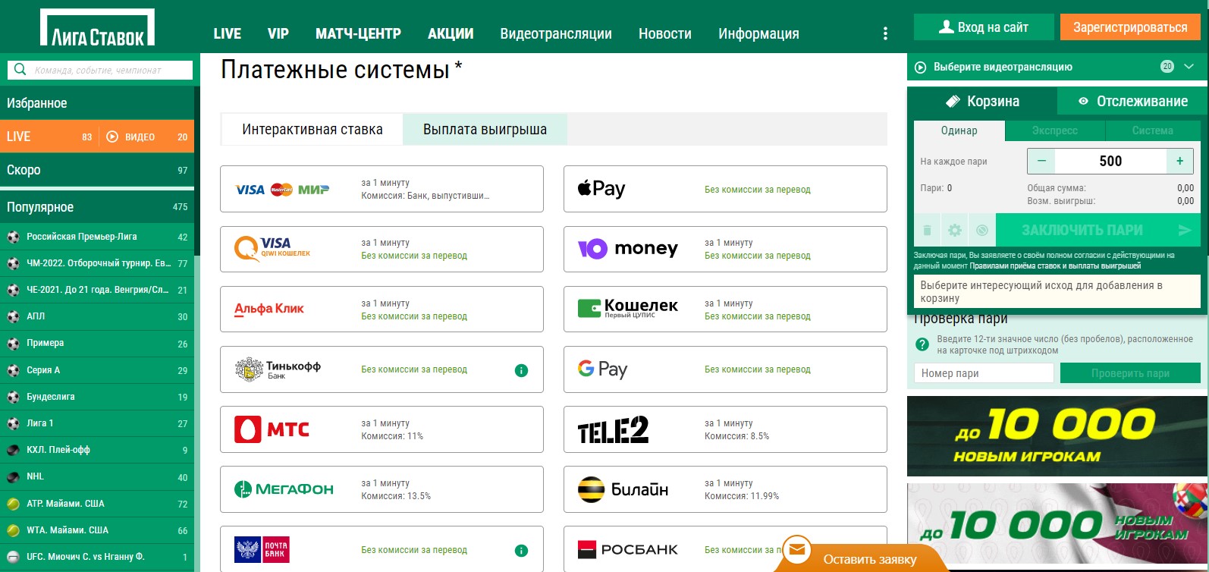Click the Номер пари input field
This screenshot has width=1209, height=572.
click(x=984, y=372)
